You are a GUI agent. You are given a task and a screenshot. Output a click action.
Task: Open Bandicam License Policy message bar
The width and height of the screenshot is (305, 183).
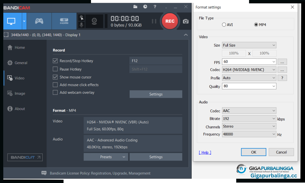click(x=100, y=173)
